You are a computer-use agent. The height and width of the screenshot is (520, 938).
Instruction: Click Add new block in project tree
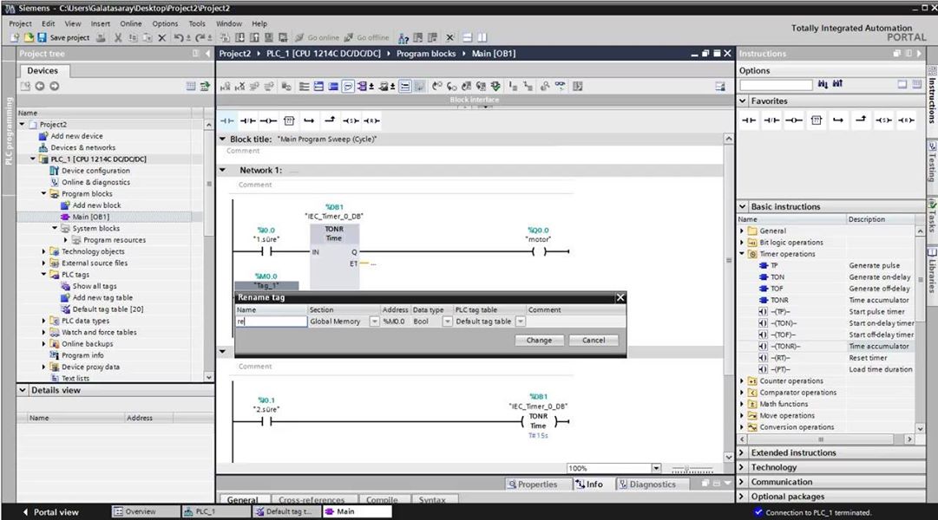96,205
